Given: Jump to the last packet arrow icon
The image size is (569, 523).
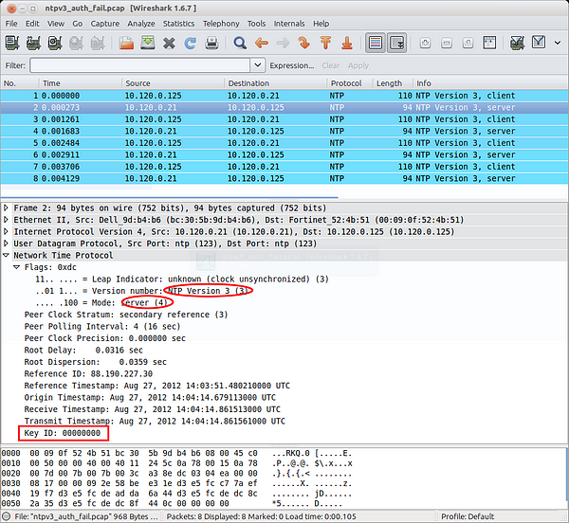Looking at the screenshot, I should [x=346, y=43].
